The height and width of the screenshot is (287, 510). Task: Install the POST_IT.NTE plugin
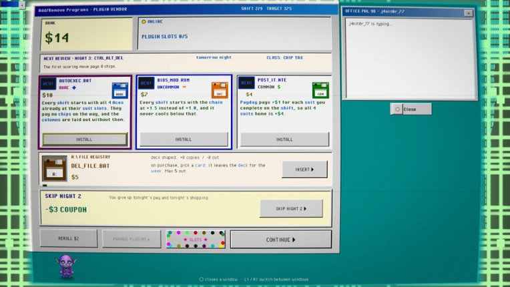point(284,139)
